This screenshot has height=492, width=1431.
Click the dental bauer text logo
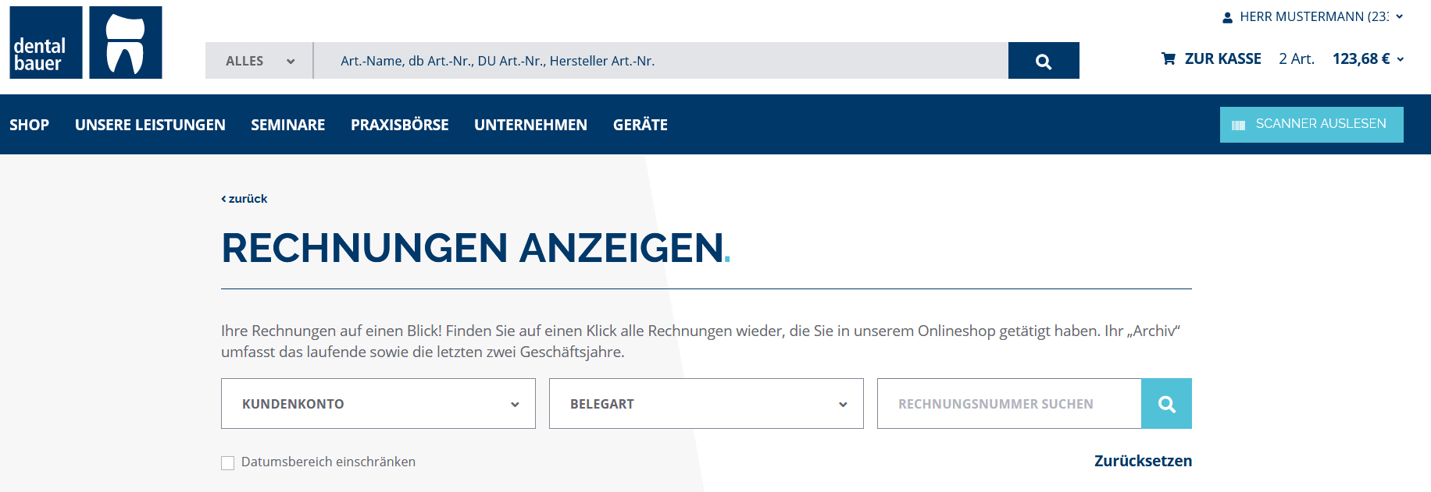coord(45,43)
